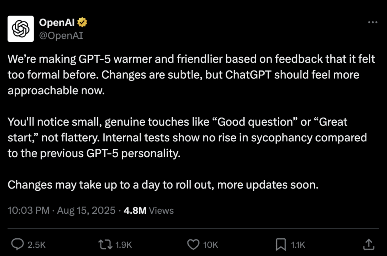
Task: Click the paragraph about making GPT-5 warmer
Action: click(191, 75)
